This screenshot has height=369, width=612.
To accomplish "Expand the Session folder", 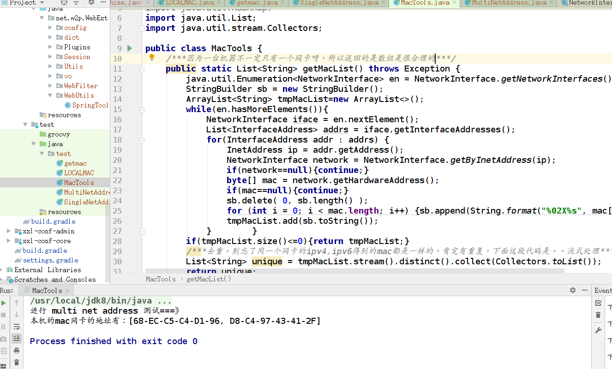I will coord(51,57).
